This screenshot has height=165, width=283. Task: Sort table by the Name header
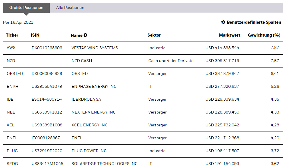[x=77, y=35]
